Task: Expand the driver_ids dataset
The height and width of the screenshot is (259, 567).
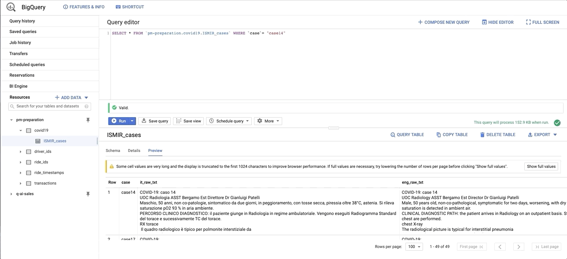Action: point(21,152)
